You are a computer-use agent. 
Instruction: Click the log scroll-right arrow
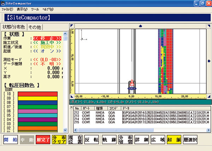pyautogui.click(x=208, y=130)
